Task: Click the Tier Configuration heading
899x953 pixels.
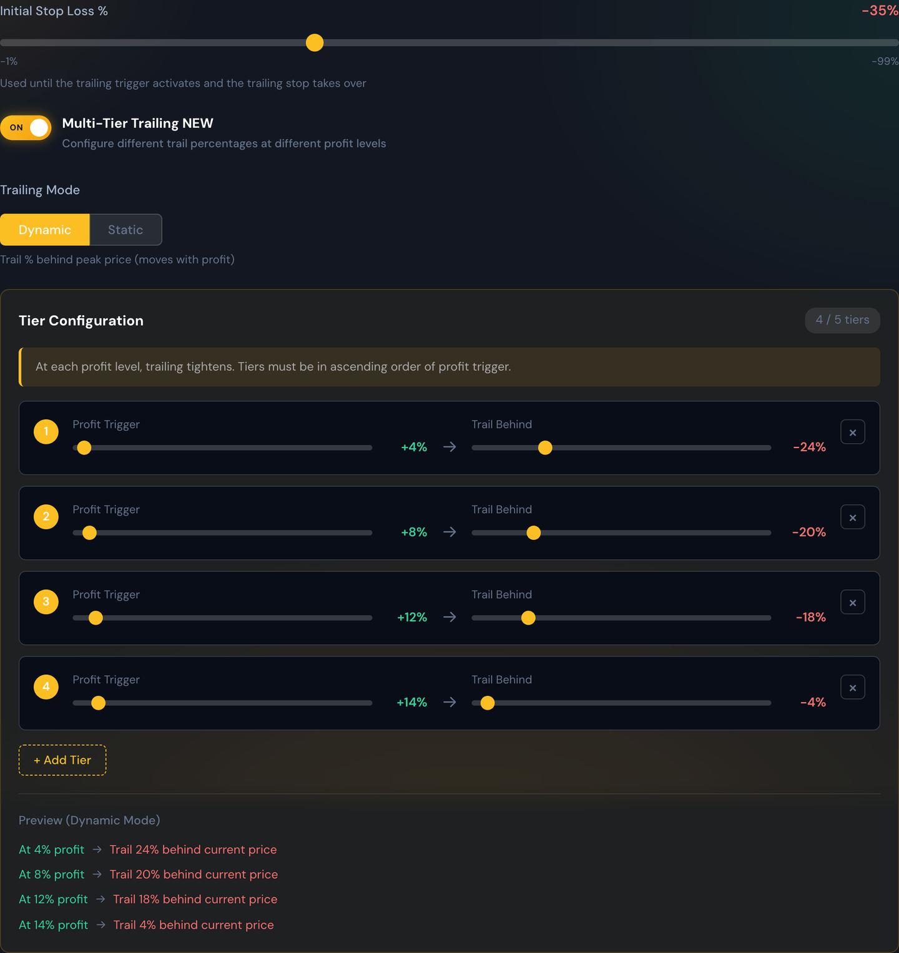Action: point(81,321)
